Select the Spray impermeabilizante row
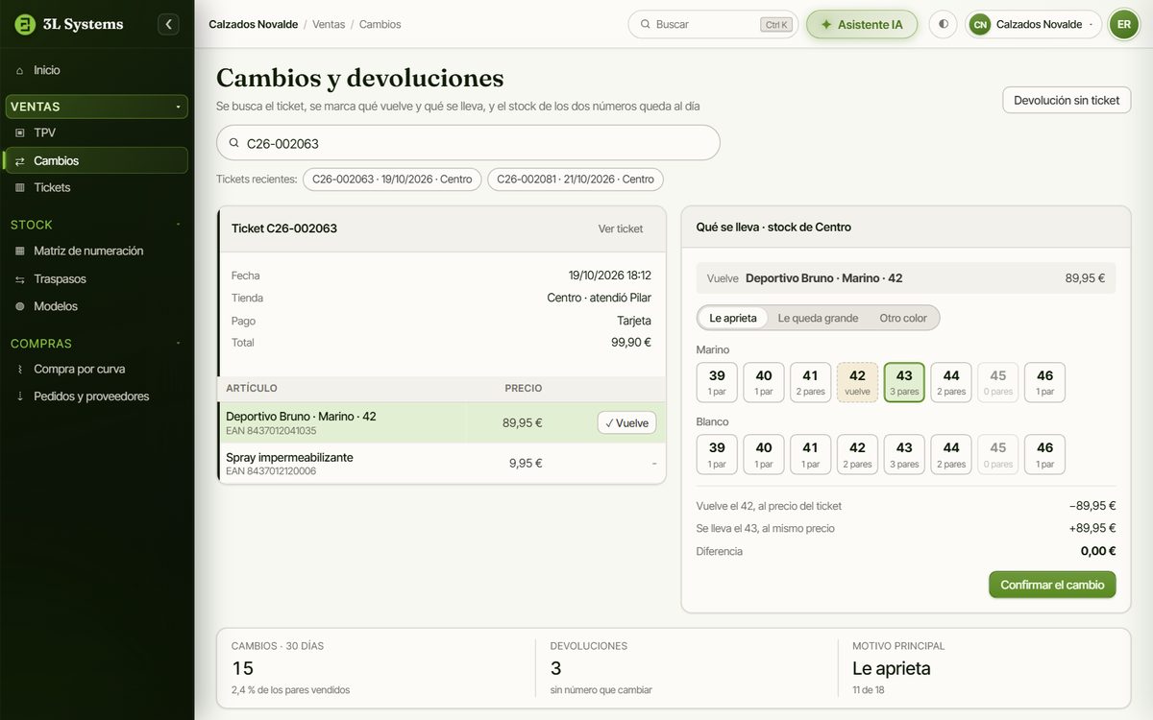The height and width of the screenshot is (720, 1153). coord(442,463)
